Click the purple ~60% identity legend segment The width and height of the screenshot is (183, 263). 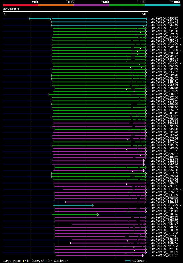pyautogui.click(x=91, y=5)
